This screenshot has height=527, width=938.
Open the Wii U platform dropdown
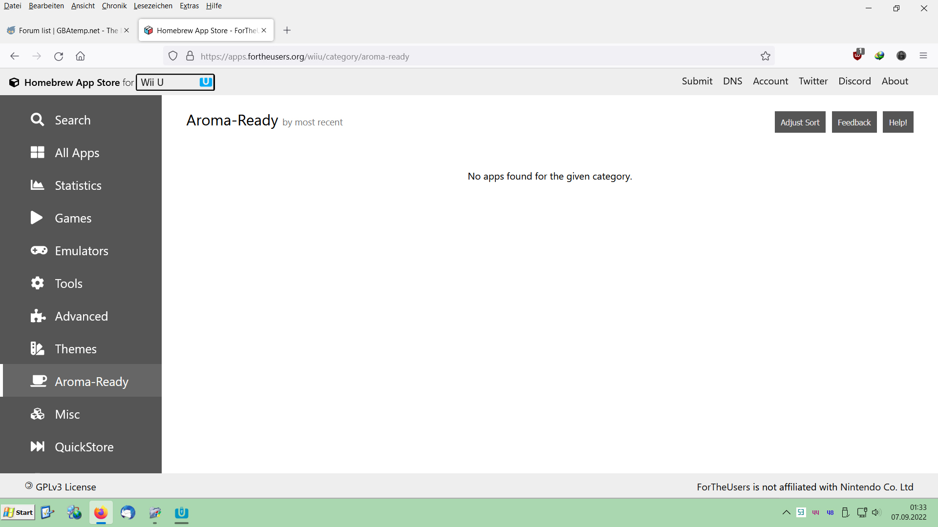point(175,82)
